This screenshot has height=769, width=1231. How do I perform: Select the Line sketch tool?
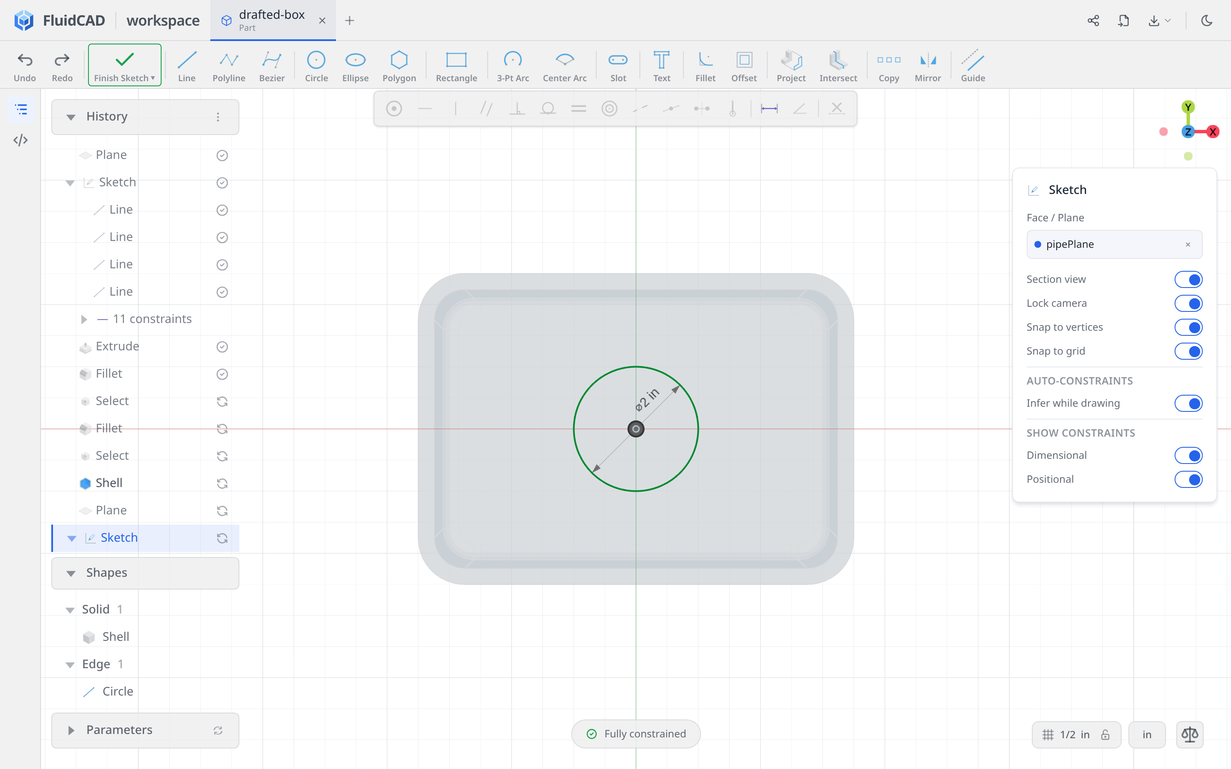click(x=187, y=66)
